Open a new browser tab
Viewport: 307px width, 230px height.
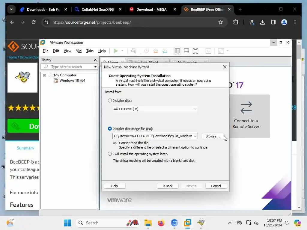[x=240, y=9]
